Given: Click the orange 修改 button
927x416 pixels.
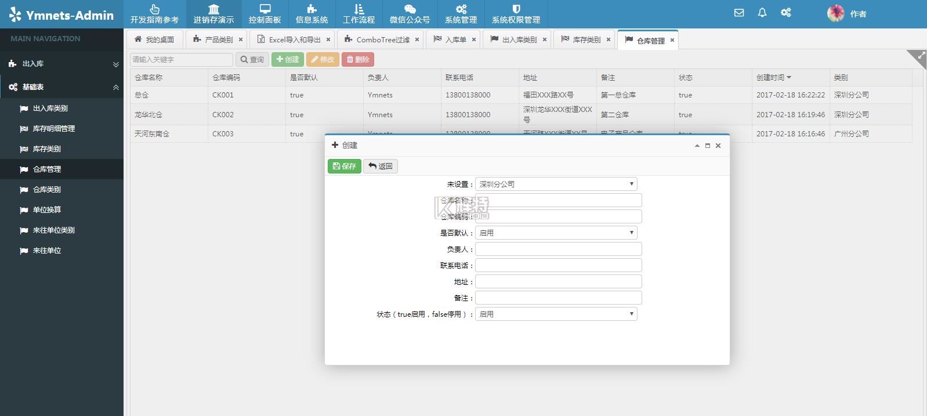Looking at the screenshot, I should pos(323,59).
